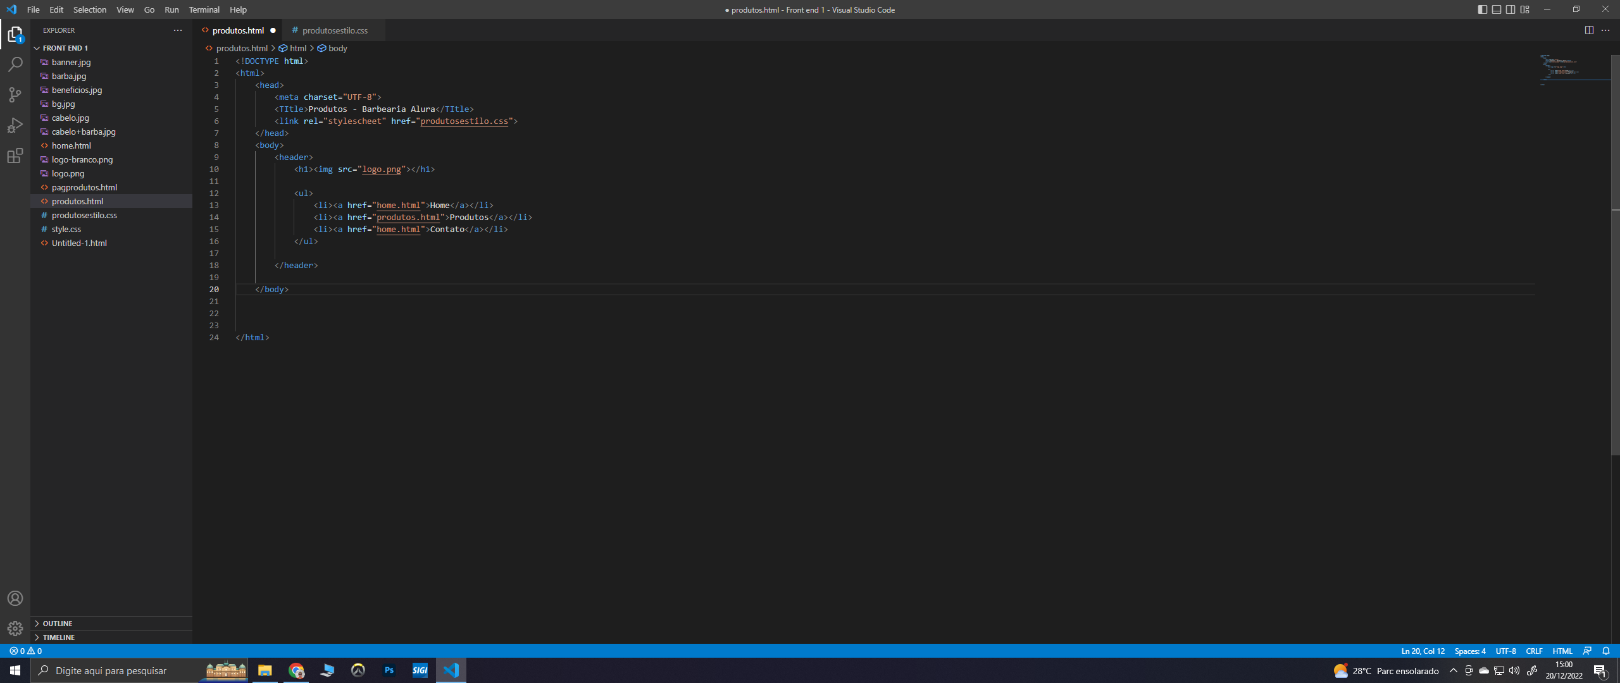Open the Selection menu
Screen dimensions: 1620x683
90,9
